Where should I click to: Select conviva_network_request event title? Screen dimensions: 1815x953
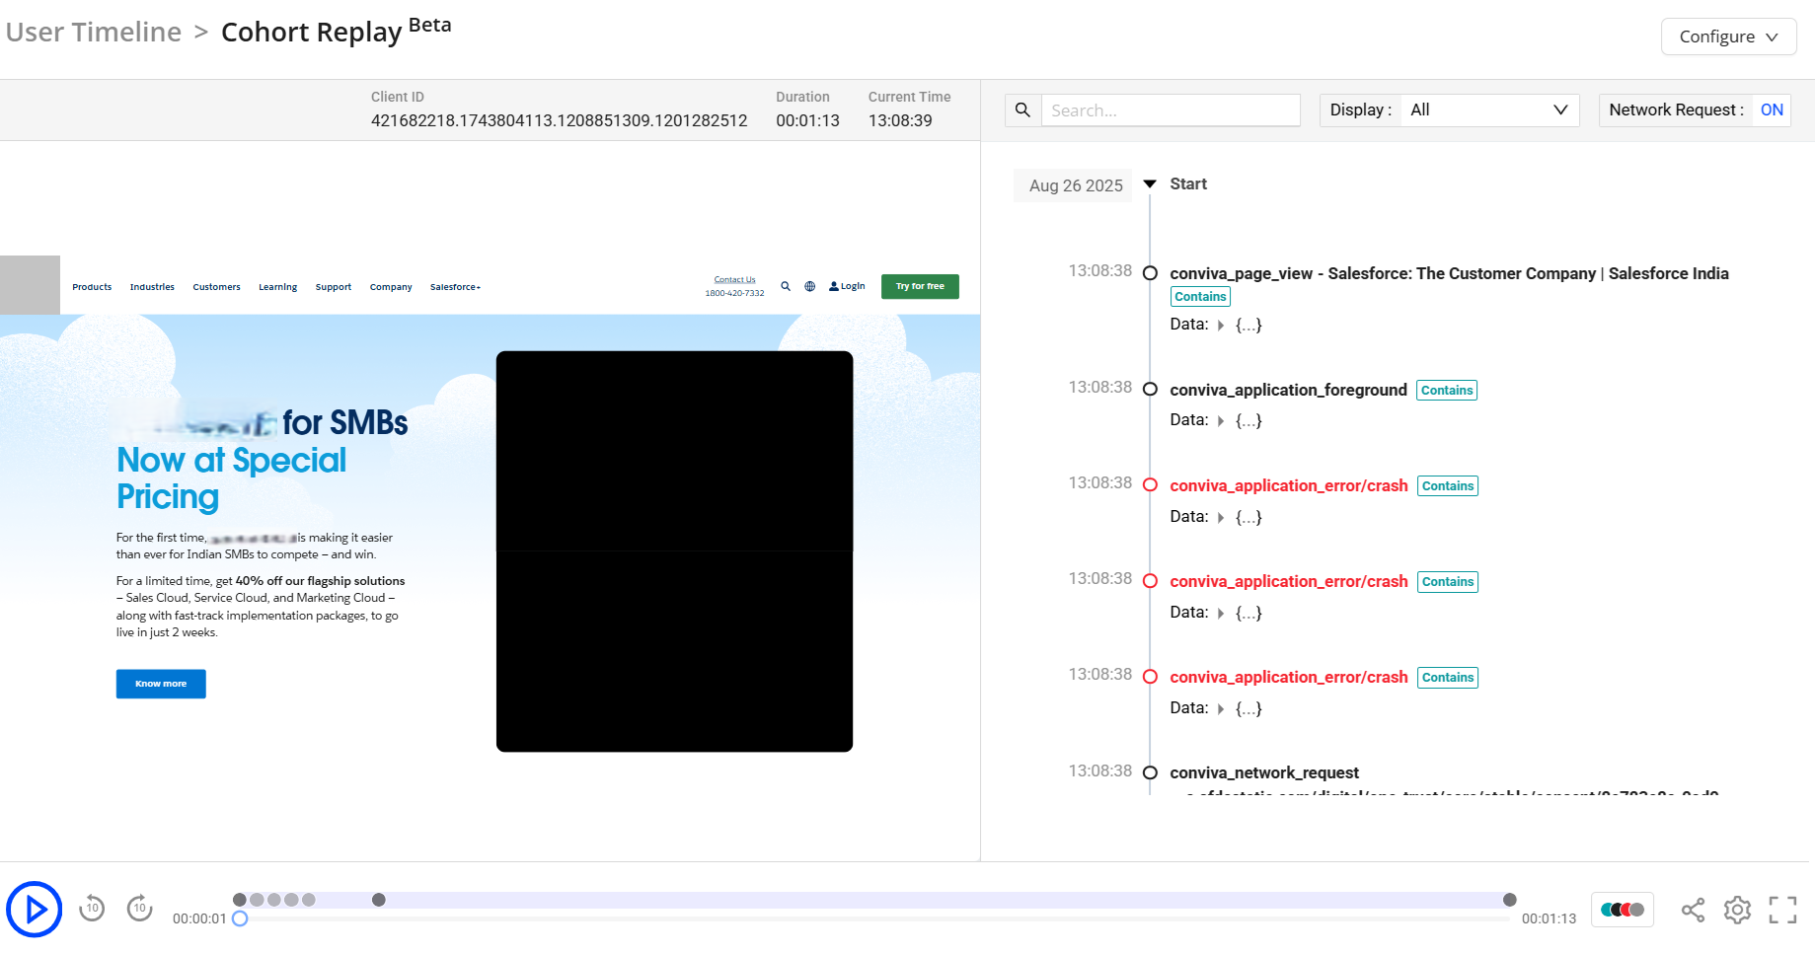(1263, 772)
